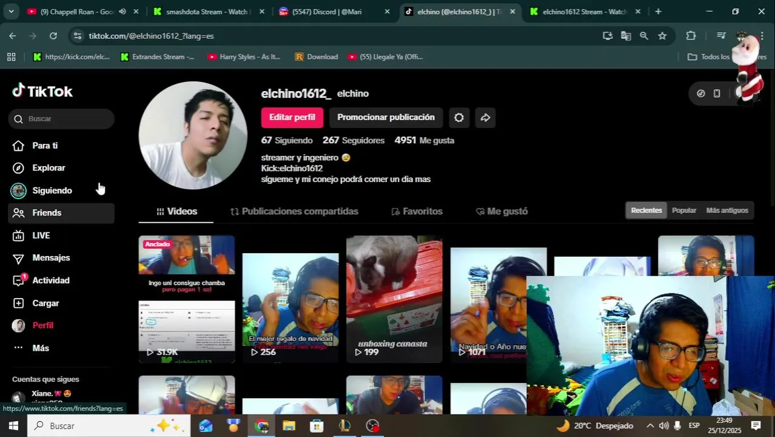
Task: Switch to the Videos tab
Action: coord(176,211)
